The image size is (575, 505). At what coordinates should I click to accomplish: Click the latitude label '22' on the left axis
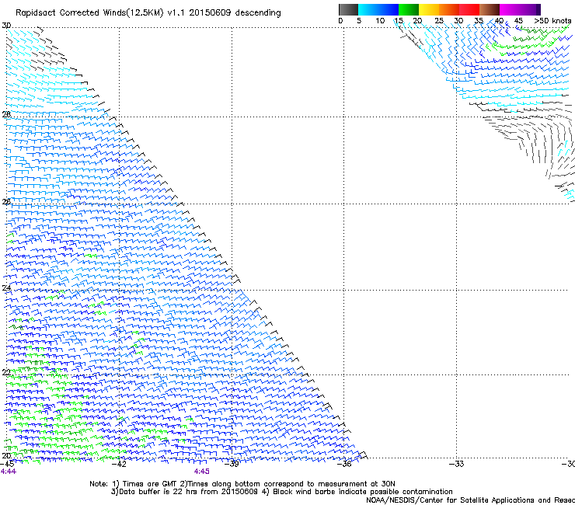coord(6,372)
